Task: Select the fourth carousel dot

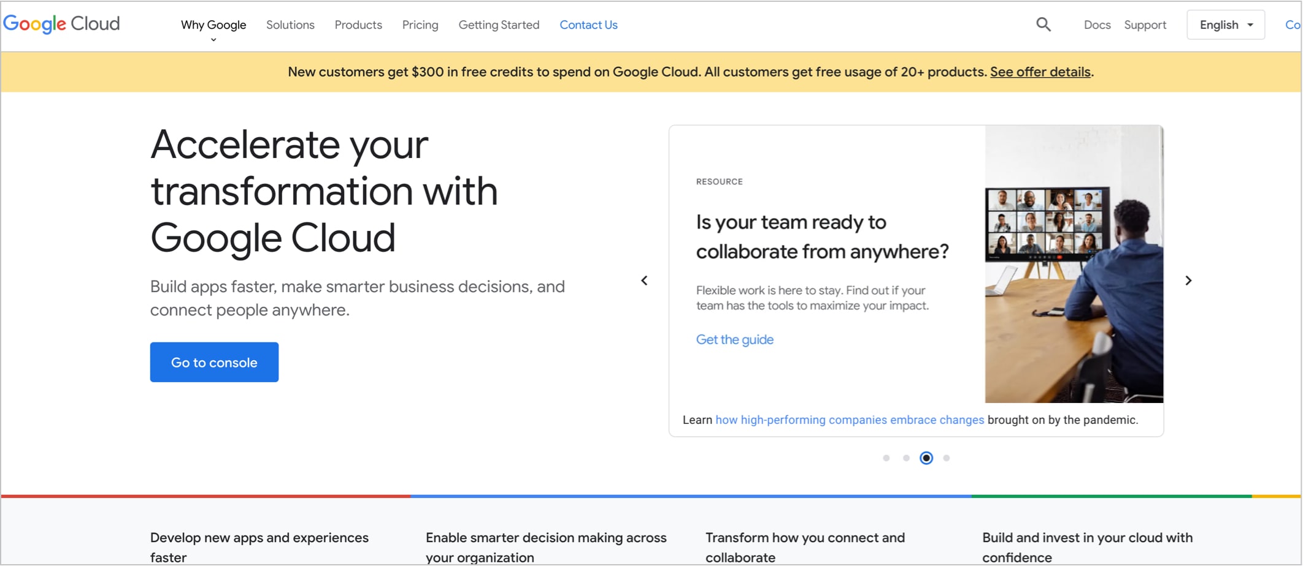Action: tap(947, 458)
